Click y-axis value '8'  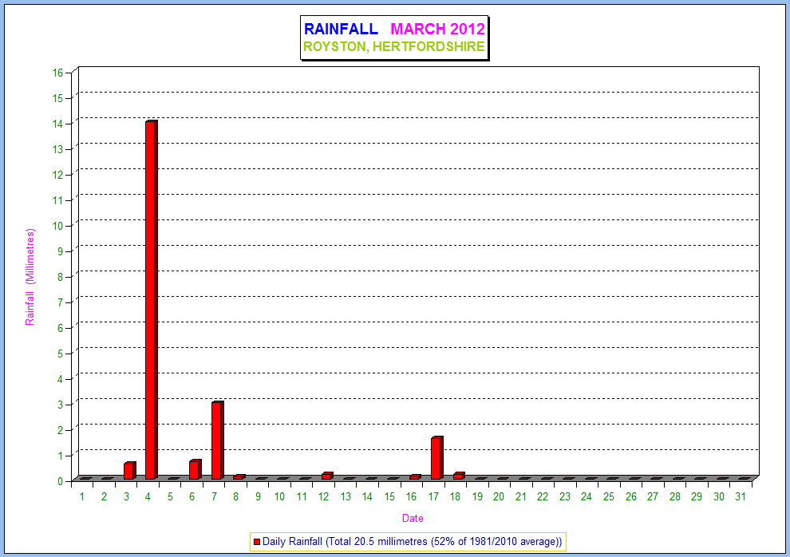point(61,277)
